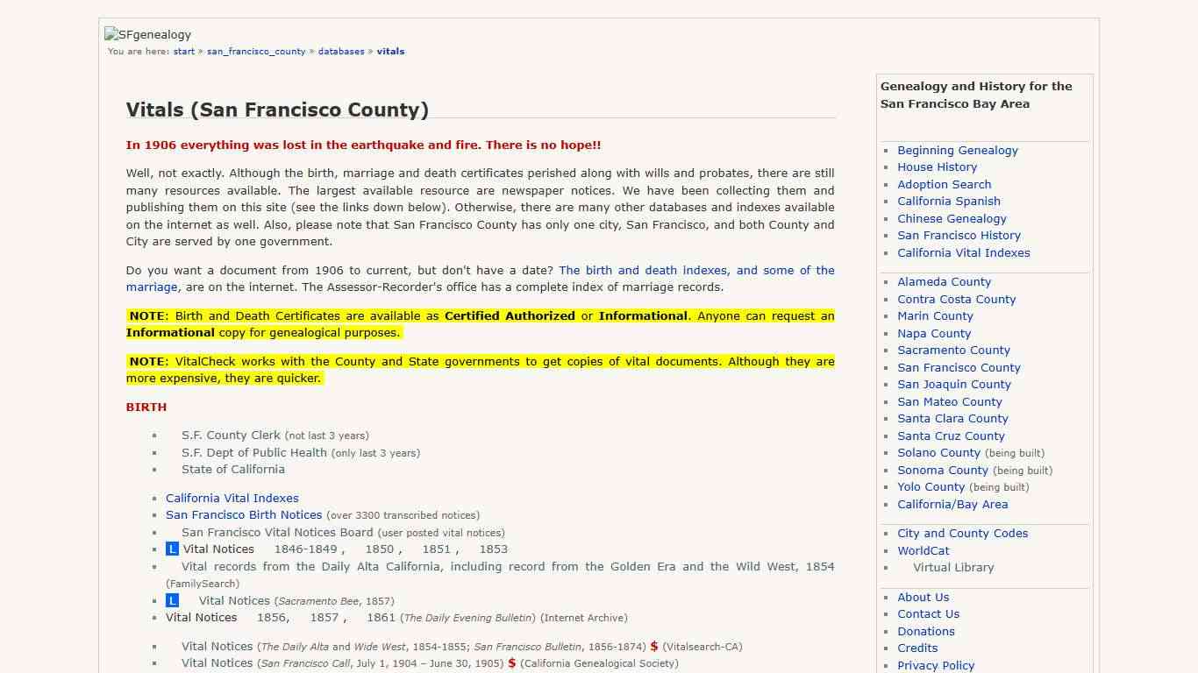This screenshot has height=673, width=1198.
Task: Select databases from the breadcrumb
Action: tap(340, 51)
